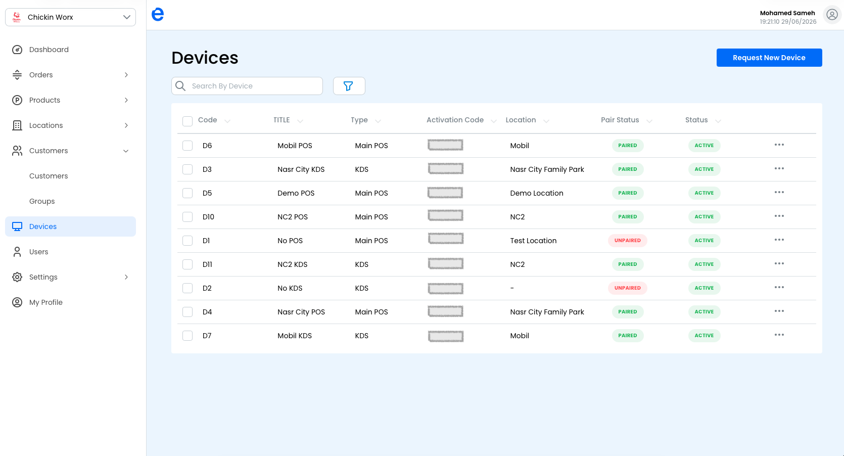Image resolution: width=844 pixels, height=456 pixels.
Task: Collapse the Customers submenu chevron
Action: coord(126,151)
